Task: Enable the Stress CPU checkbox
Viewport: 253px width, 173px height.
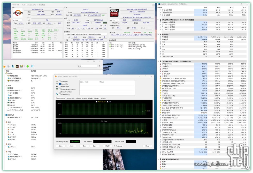Action: coord(60,81)
